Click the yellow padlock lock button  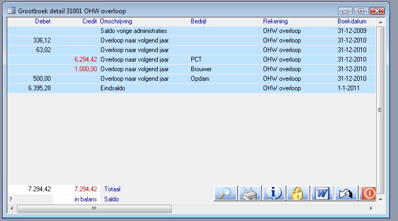(x=298, y=193)
